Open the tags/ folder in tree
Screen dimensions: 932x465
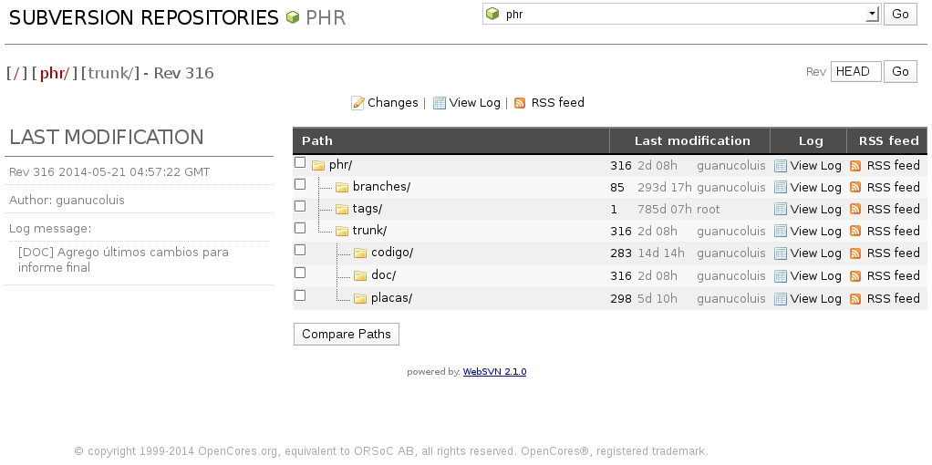pyautogui.click(x=367, y=209)
